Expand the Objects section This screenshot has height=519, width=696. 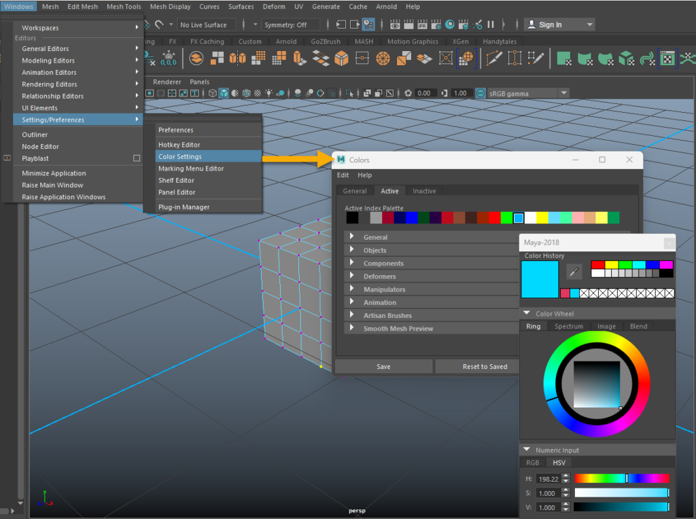(x=351, y=250)
